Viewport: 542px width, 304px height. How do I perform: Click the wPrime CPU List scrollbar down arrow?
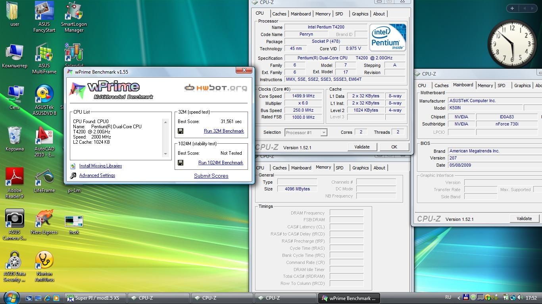pyautogui.click(x=166, y=154)
